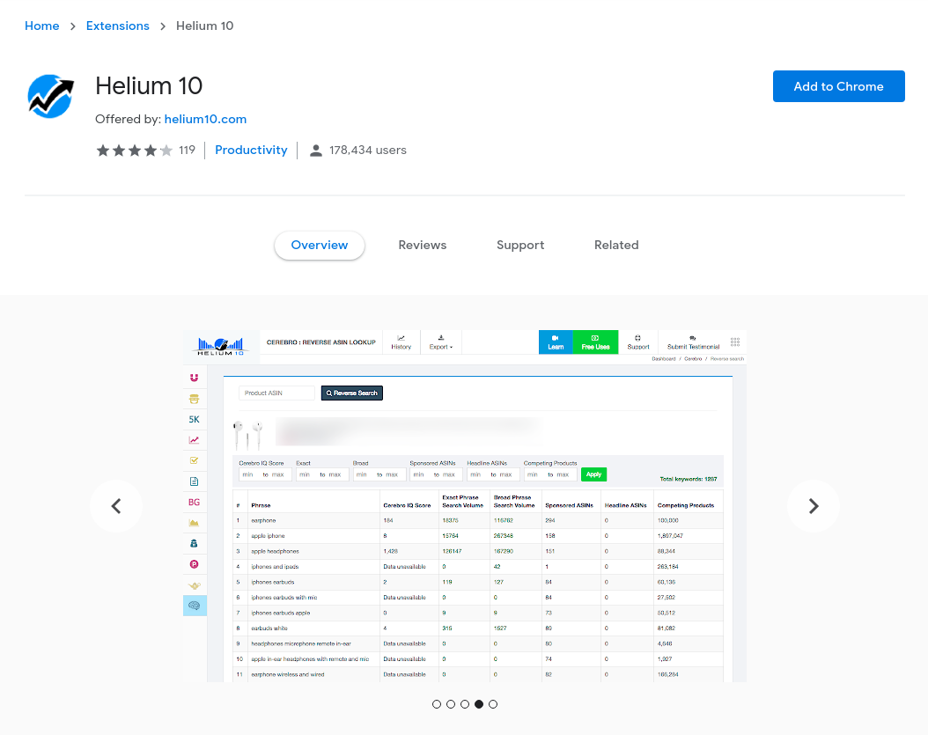Click the pink trend chart icon in the preview sidebar
This screenshot has width=928, height=735.
(194, 440)
